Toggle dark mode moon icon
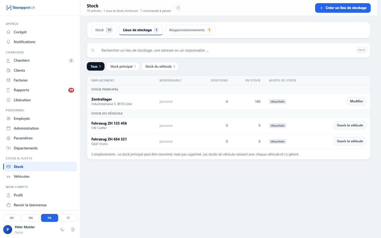This screenshot has height=238, width=381. [62, 230]
